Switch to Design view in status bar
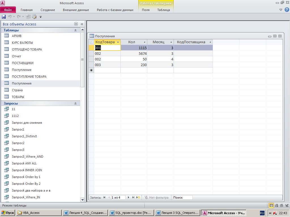This screenshot has height=217, width=290. click(x=287, y=205)
